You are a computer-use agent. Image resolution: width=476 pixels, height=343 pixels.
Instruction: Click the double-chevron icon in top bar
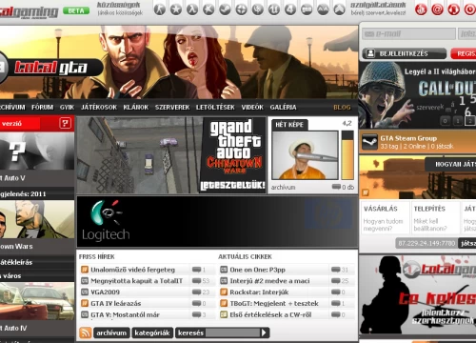(339, 10)
